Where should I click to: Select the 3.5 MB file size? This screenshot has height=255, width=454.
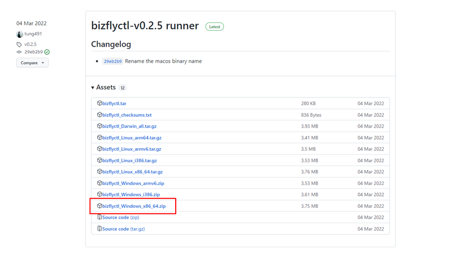click(x=308, y=149)
